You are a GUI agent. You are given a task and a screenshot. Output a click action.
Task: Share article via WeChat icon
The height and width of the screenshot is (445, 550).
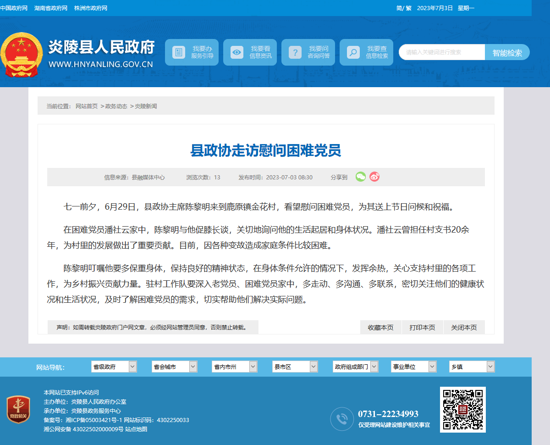coord(361,177)
